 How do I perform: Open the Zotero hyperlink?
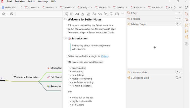click(105, 56)
